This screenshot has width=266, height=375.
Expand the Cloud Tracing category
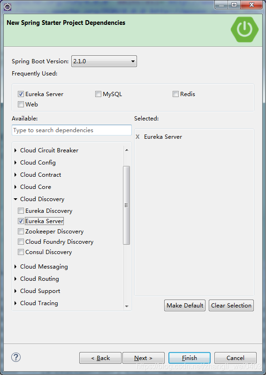coord(15,303)
